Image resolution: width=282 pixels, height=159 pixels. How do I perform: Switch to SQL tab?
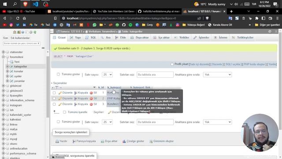click(x=91, y=38)
